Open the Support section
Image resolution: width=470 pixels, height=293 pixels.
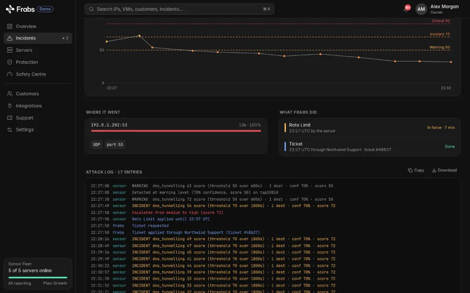pos(38,118)
